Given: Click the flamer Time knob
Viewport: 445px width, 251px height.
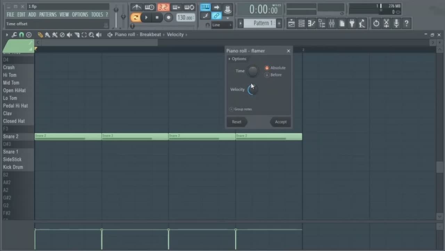Looking at the screenshot, I should pos(253,71).
